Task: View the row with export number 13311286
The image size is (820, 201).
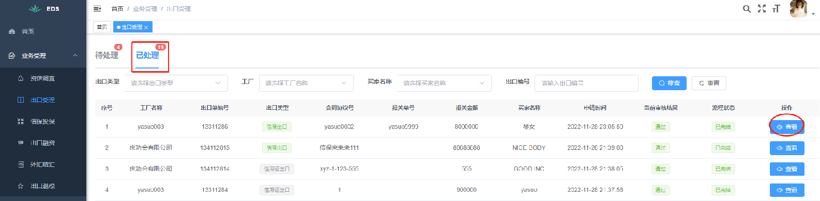Action: (787, 127)
